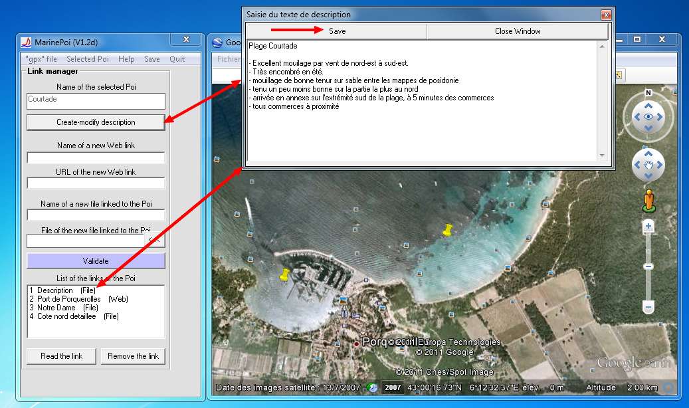Click the MarinePoi sailboat title icon
This screenshot has width=689, height=408.
26,43
